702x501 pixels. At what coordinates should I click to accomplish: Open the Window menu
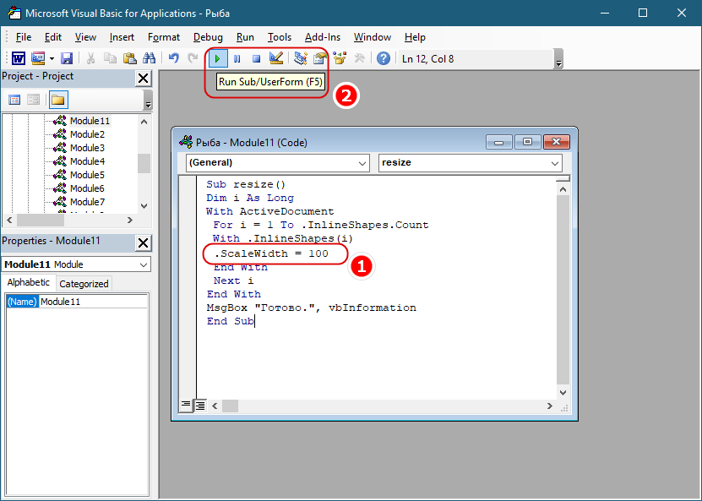(x=373, y=37)
